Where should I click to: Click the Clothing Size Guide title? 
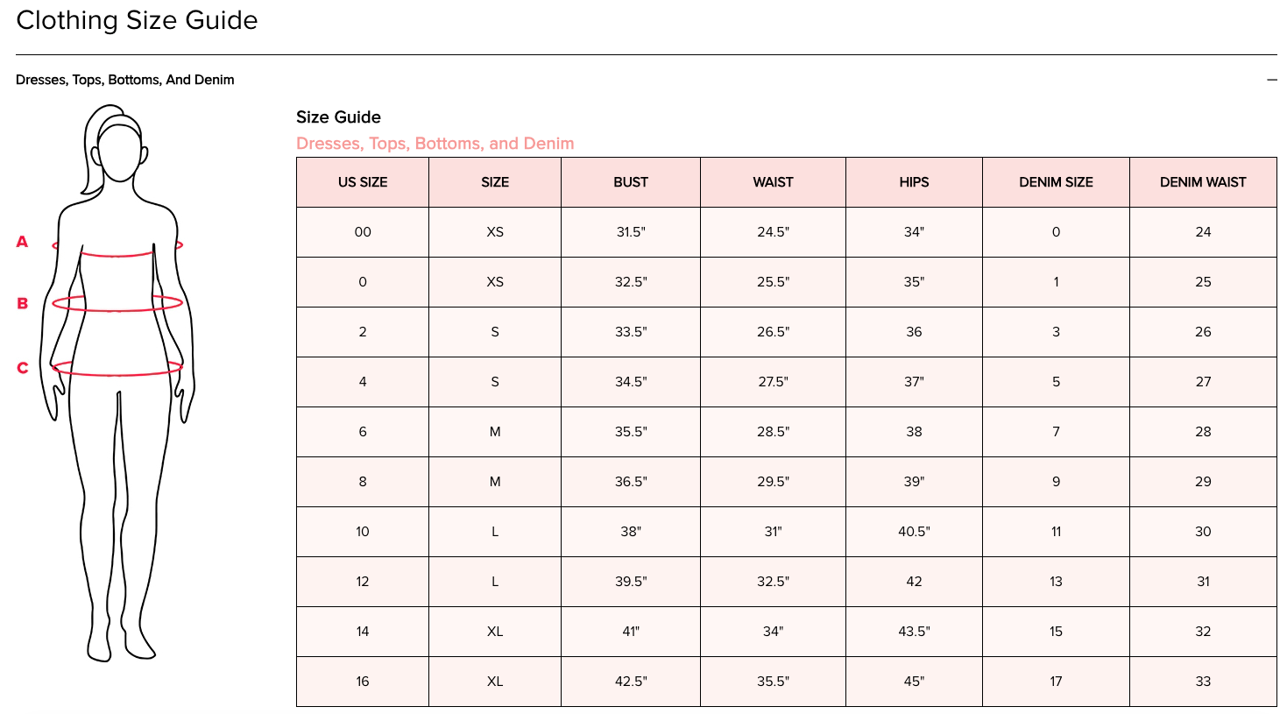[137, 20]
